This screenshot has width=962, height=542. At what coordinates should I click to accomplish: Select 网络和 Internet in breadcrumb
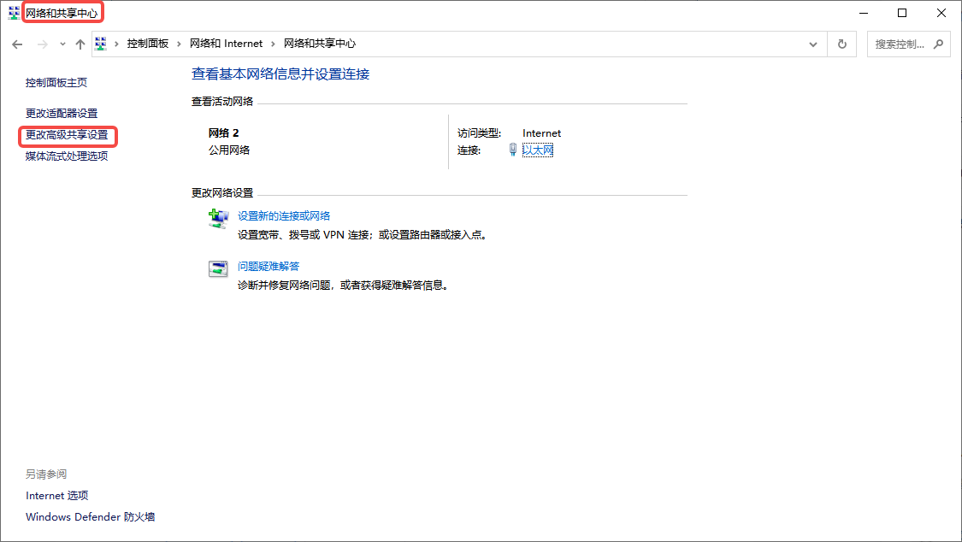[x=227, y=44]
